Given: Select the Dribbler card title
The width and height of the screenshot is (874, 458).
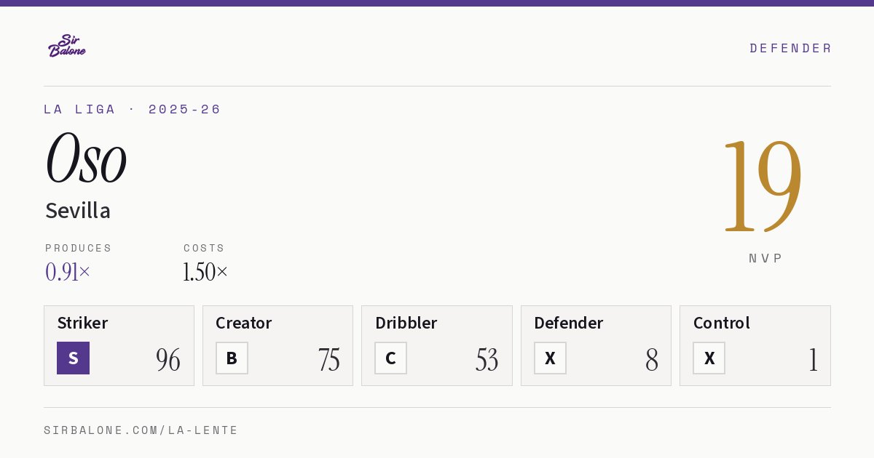Looking at the screenshot, I should [x=406, y=323].
